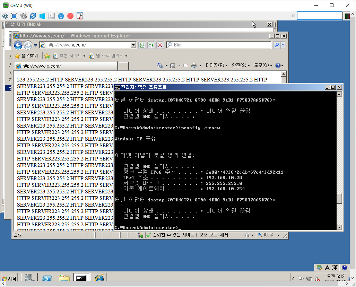The width and height of the screenshot is (356, 287).
Task: Click IE stop loading red X button
Action: pos(160,45)
